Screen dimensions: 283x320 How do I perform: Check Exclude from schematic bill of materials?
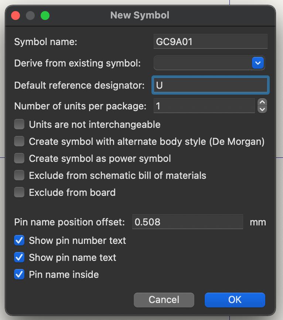coord(19,176)
